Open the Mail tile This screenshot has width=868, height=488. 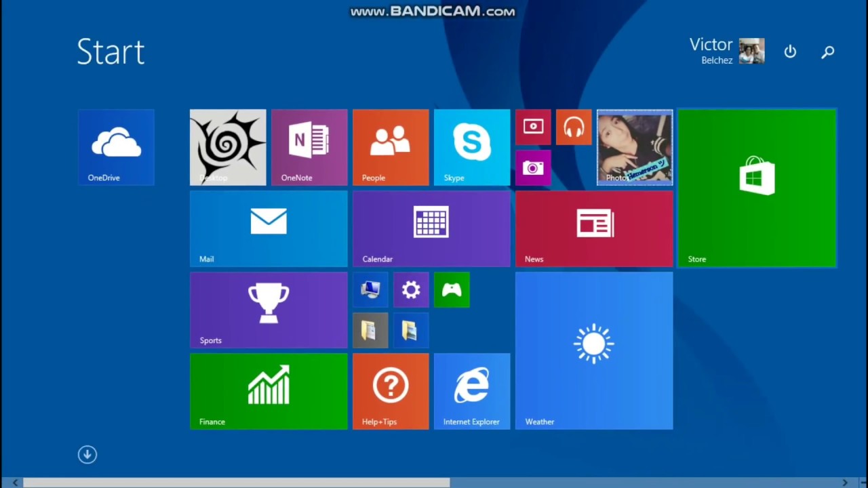[269, 228]
